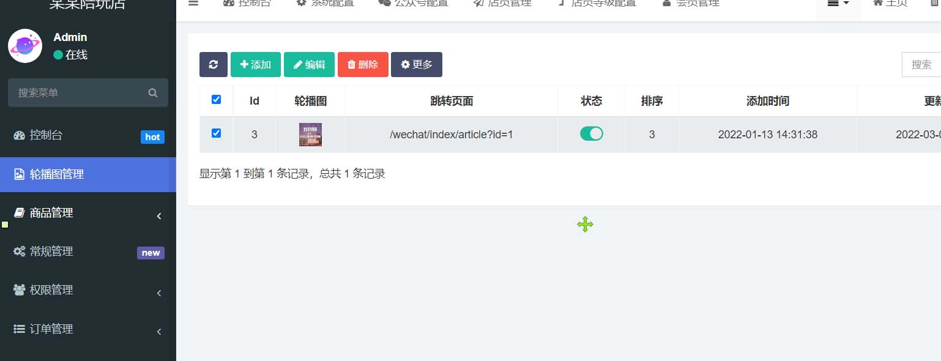
Task: Click the refresh icon button above the table
Action: click(x=213, y=64)
